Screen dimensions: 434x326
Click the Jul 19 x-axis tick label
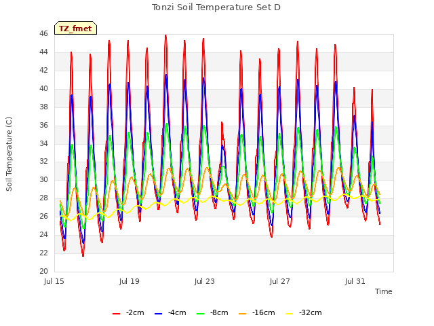click(130, 281)
